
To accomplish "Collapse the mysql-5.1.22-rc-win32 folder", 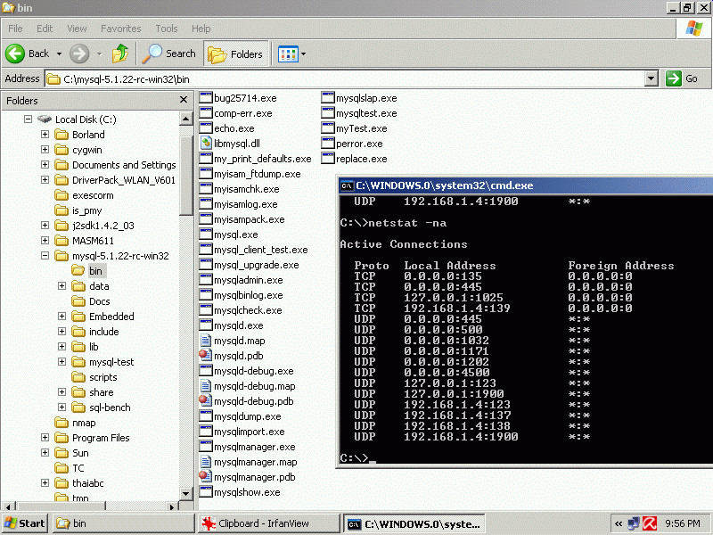I will [45, 256].
